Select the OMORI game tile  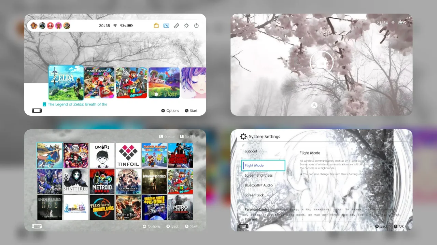coord(102,155)
